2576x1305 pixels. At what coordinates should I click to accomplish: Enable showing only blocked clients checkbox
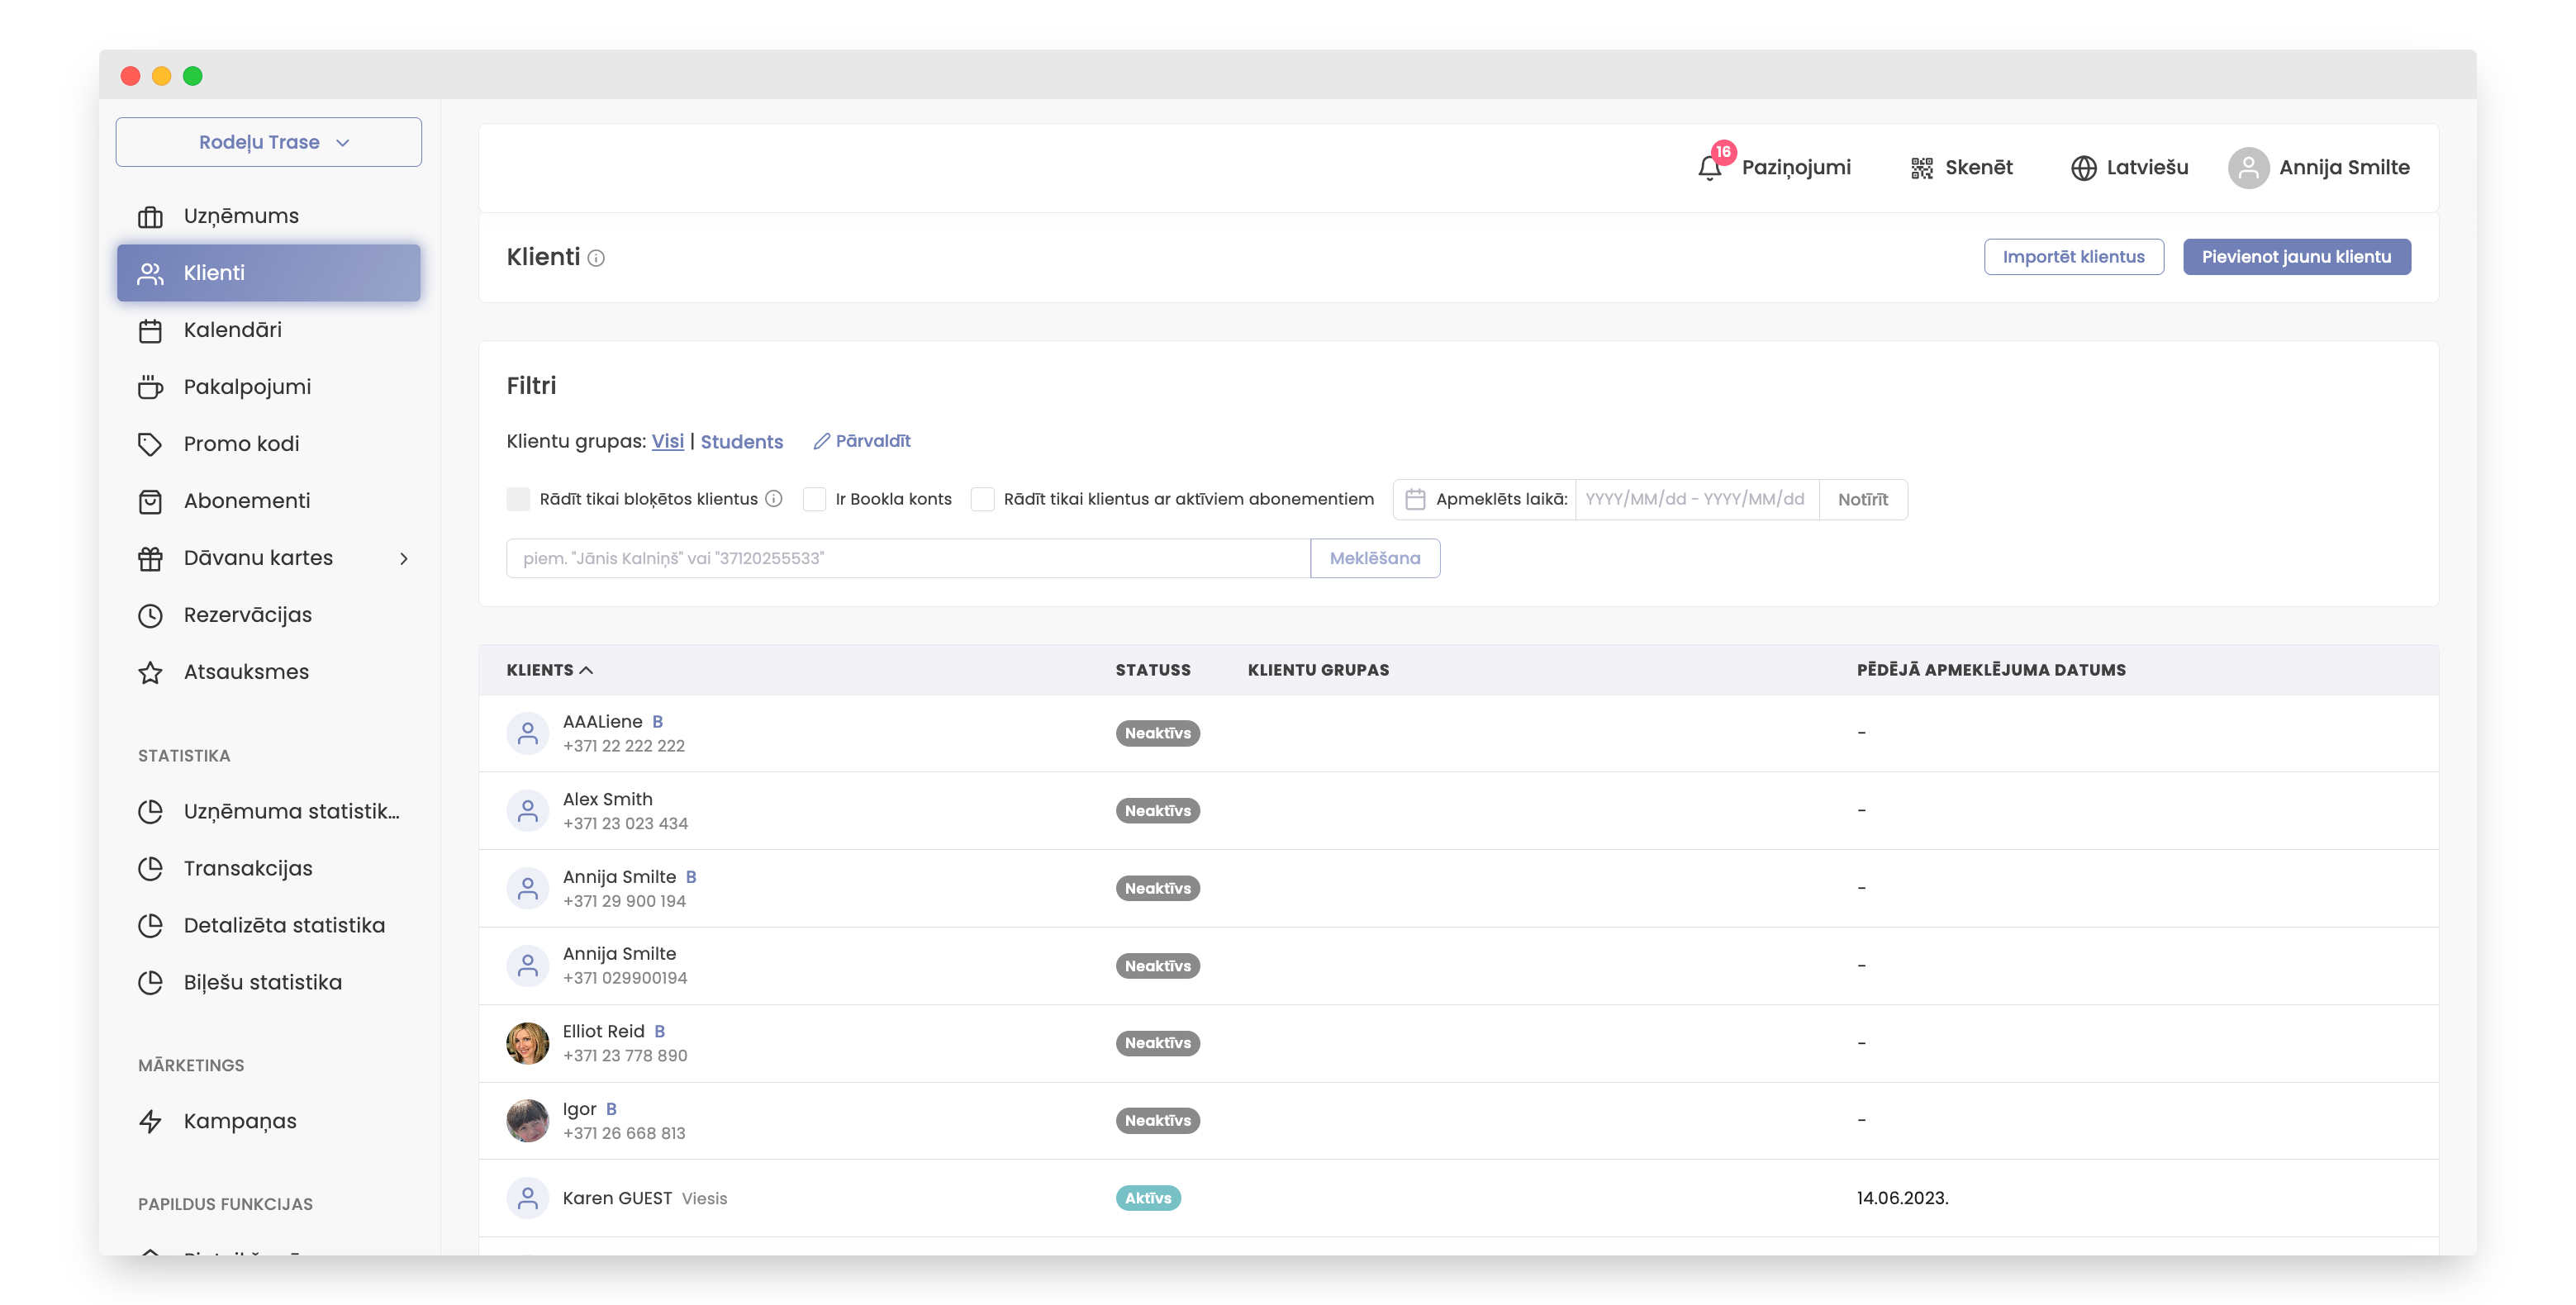coord(518,499)
